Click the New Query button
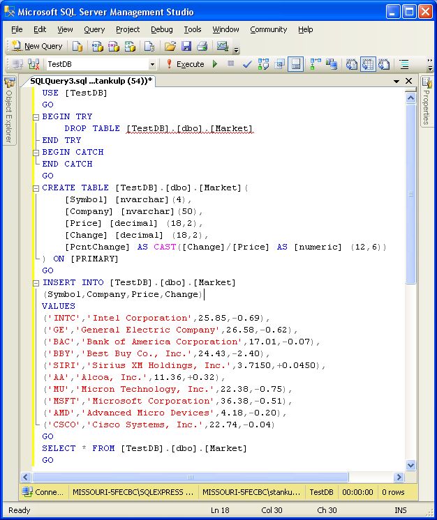Image resolution: width=437 pixels, height=520 pixels. 36,46
